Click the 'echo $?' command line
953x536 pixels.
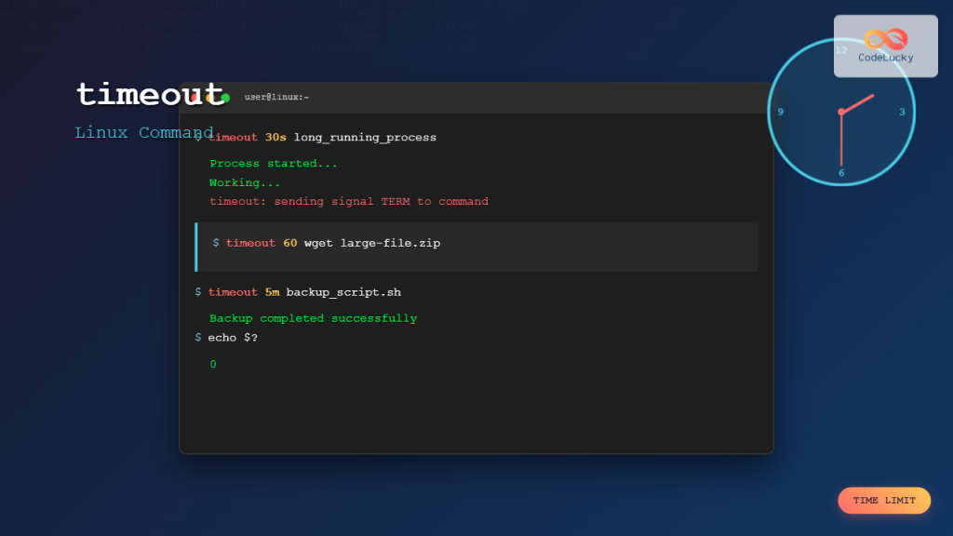[x=229, y=337]
